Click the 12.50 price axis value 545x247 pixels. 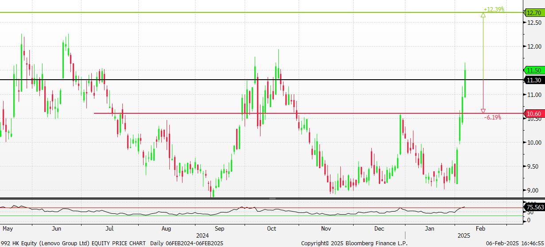pos(534,23)
